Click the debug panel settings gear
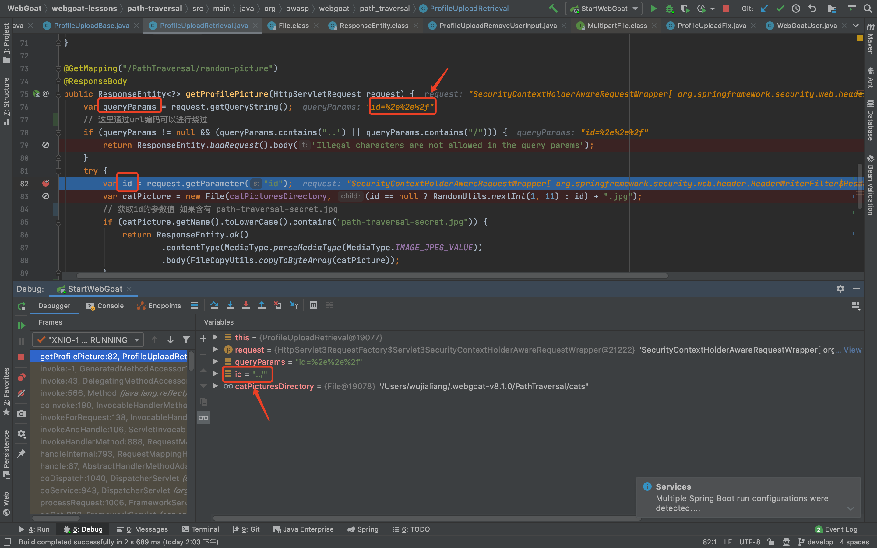Screen dimensions: 877x548 pyautogui.click(x=840, y=289)
